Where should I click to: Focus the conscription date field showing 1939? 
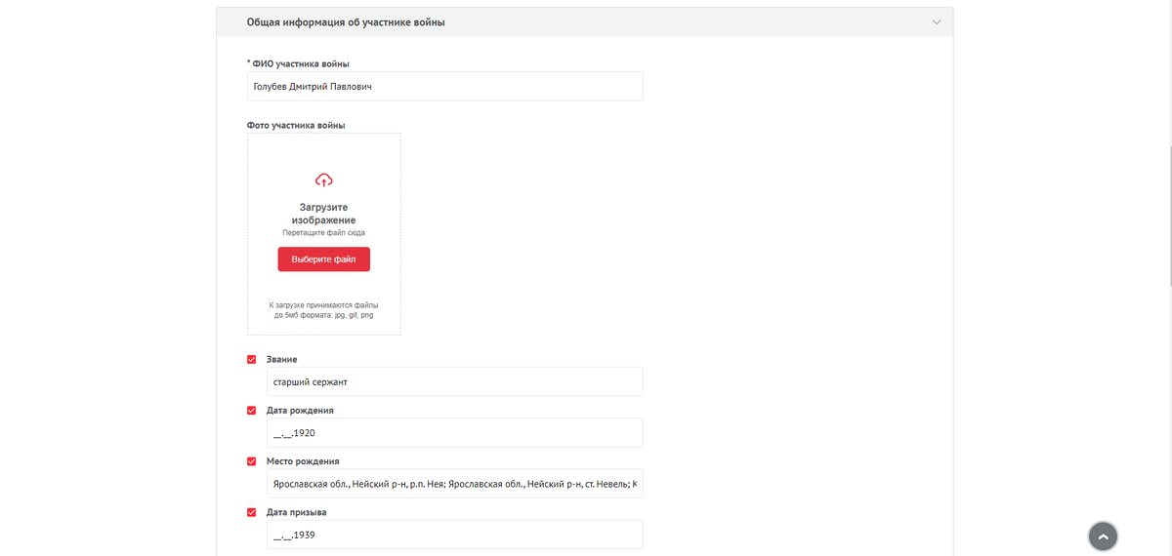[454, 535]
